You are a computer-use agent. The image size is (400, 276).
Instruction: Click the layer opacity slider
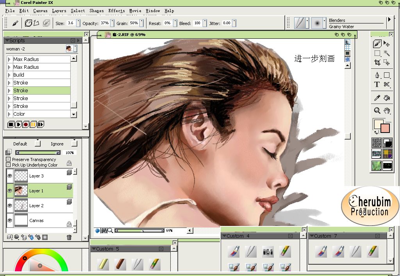coord(38,153)
